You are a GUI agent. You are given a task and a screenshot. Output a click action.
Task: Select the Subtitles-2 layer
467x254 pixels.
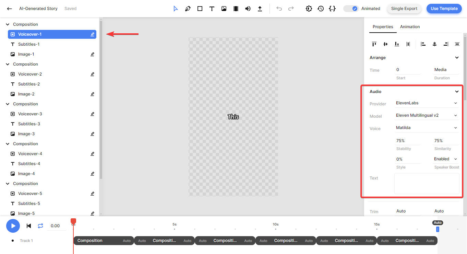29,84
